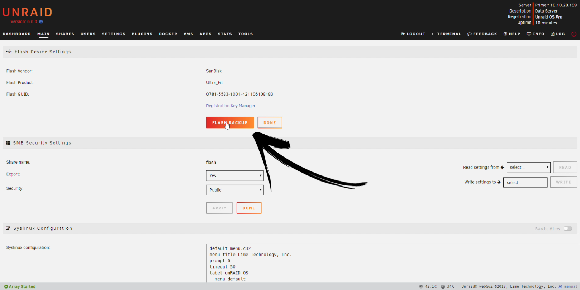Expand the Export dropdown set to Yes
The height and width of the screenshot is (290, 580).
click(235, 176)
